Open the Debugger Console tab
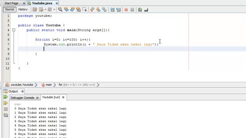246x138 pixels. 22,98
